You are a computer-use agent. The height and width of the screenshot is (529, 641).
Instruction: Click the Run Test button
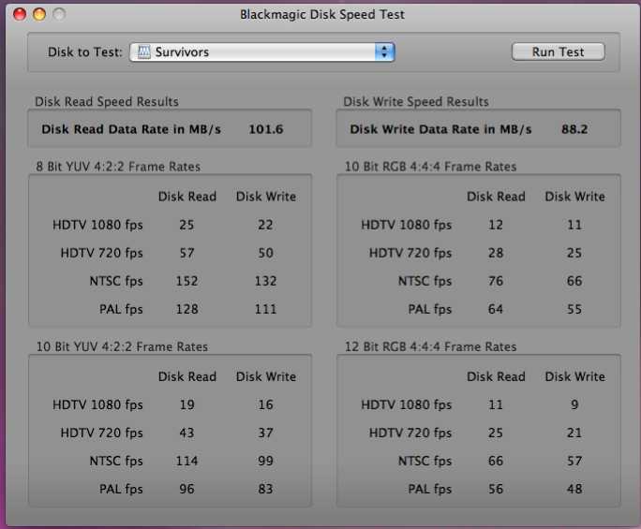pos(558,51)
